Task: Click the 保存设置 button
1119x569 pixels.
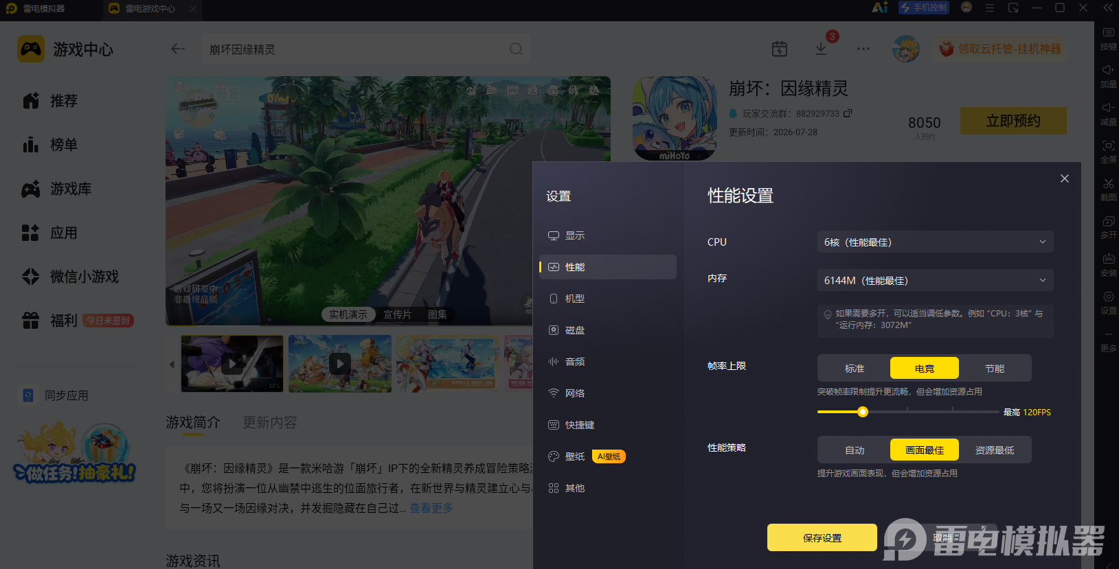Action: pyautogui.click(x=822, y=537)
